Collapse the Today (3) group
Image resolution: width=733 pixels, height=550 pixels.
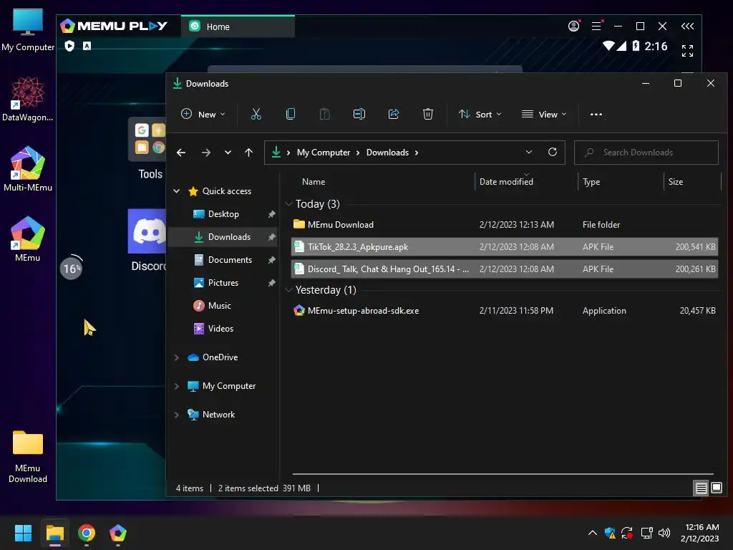(289, 204)
